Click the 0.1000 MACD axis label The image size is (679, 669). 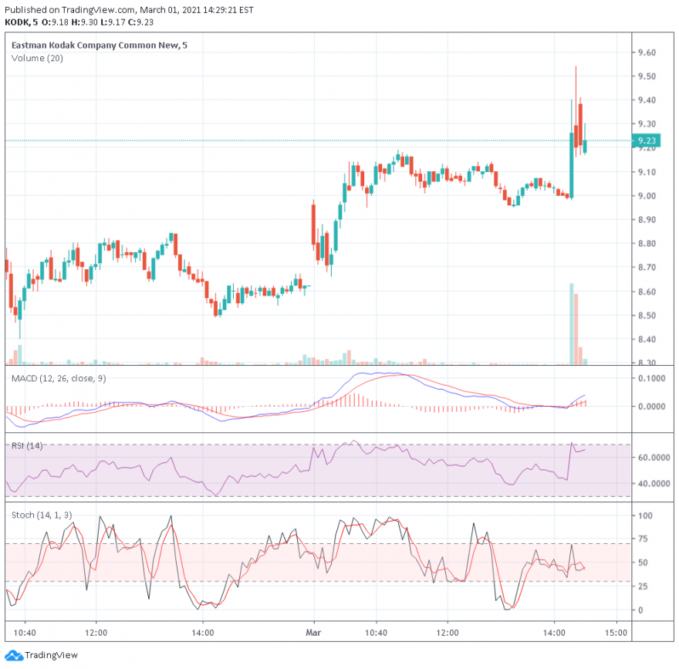652,378
